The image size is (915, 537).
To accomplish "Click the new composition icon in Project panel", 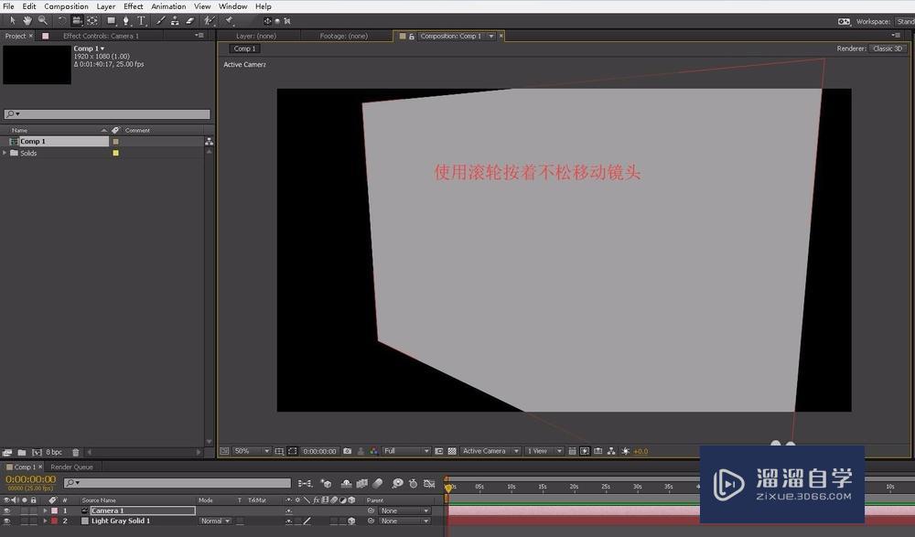I will click(37, 452).
